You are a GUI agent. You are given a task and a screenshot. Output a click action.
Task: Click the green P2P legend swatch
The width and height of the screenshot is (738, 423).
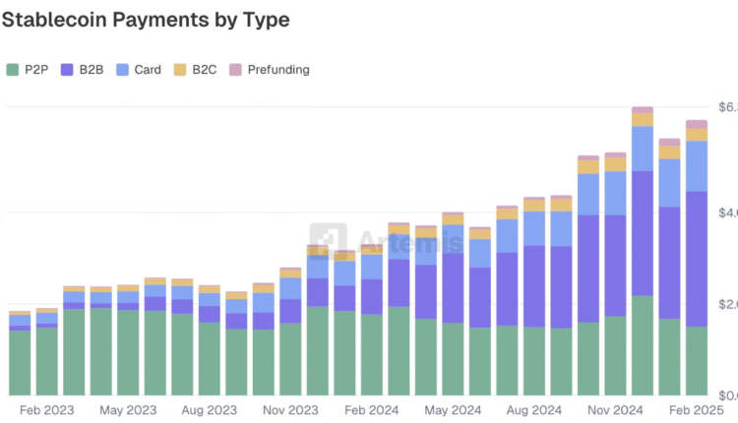[13, 70]
